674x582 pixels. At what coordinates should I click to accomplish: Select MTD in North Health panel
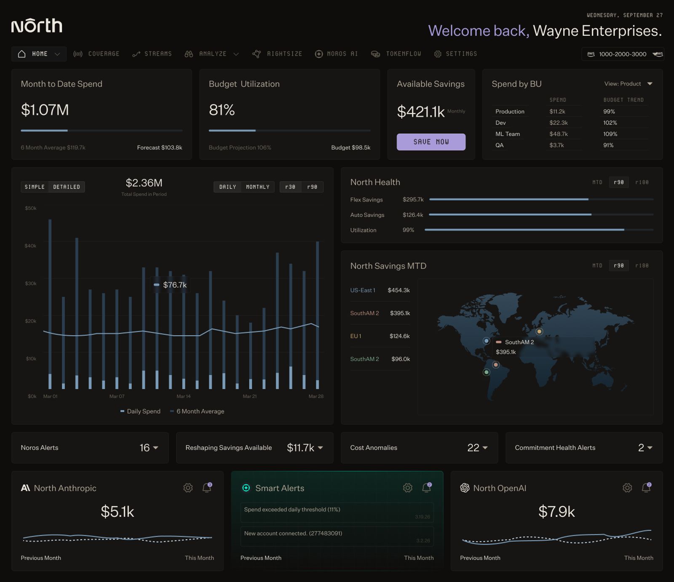[597, 182]
